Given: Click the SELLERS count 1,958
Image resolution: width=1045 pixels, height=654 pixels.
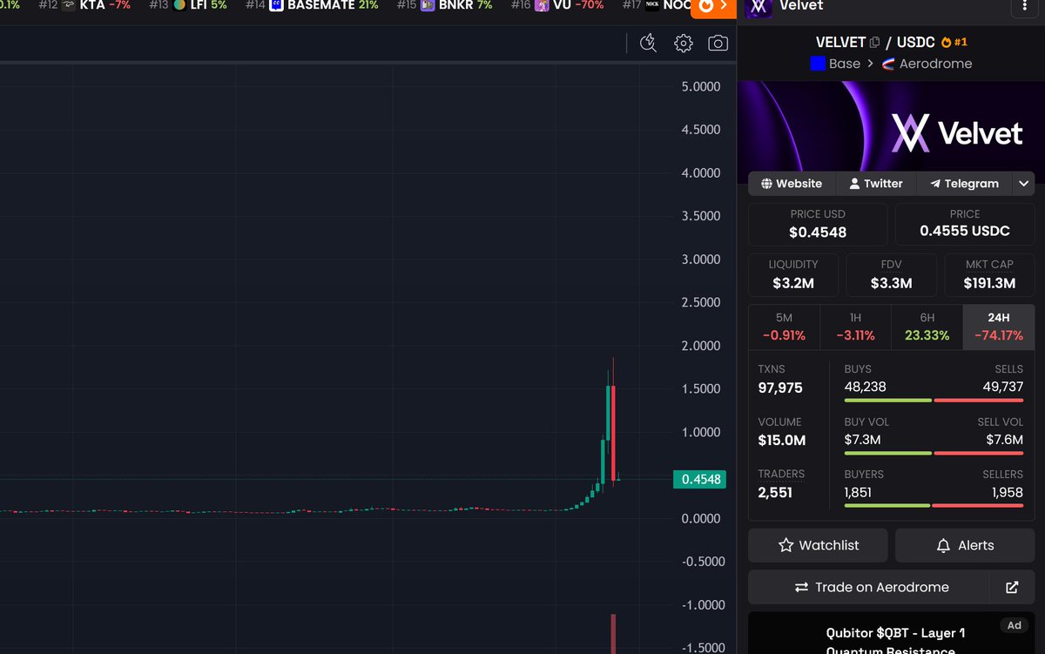Looking at the screenshot, I should [1008, 492].
